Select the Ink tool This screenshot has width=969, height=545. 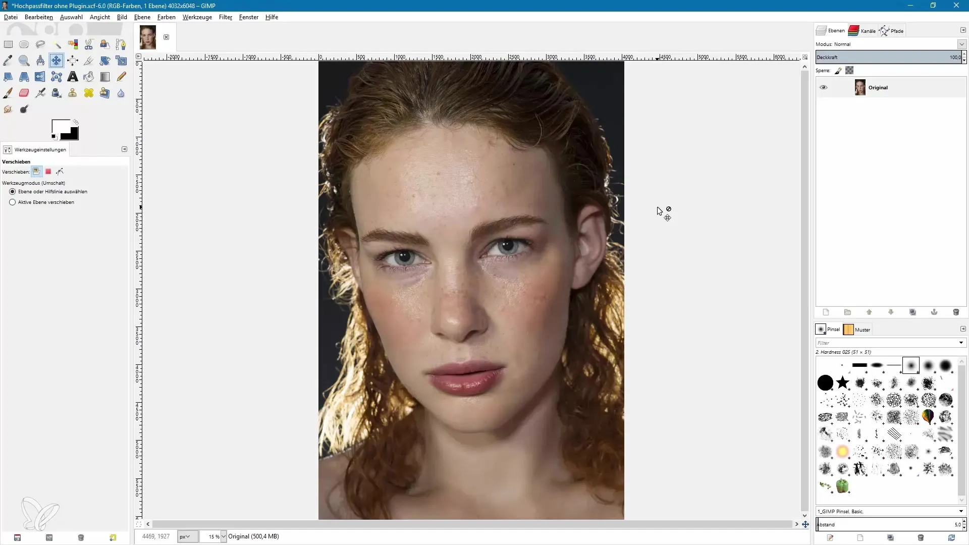click(57, 93)
